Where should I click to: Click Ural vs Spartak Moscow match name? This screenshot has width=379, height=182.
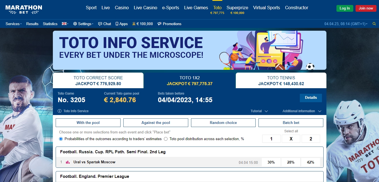(x=94, y=162)
